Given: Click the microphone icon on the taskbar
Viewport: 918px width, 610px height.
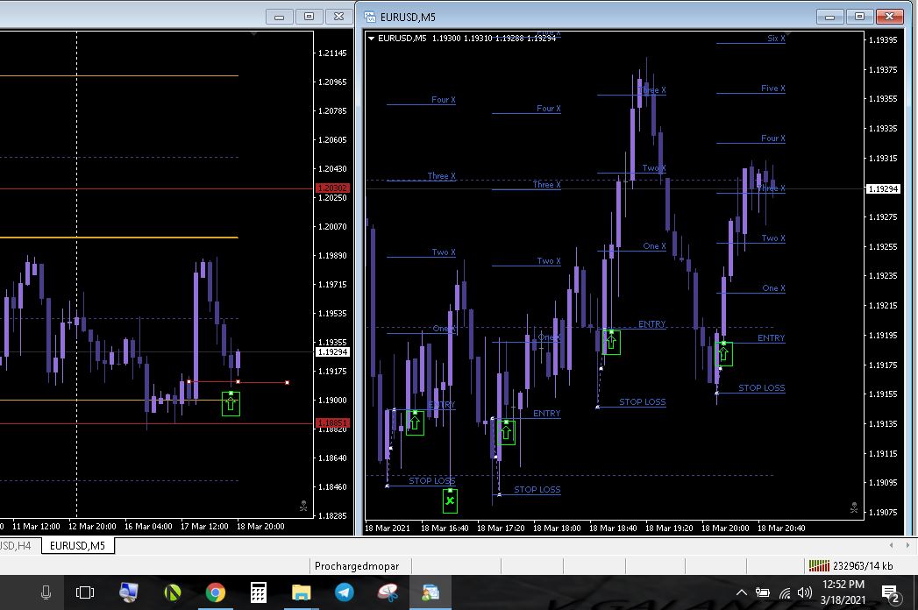Looking at the screenshot, I should (x=46, y=593).
